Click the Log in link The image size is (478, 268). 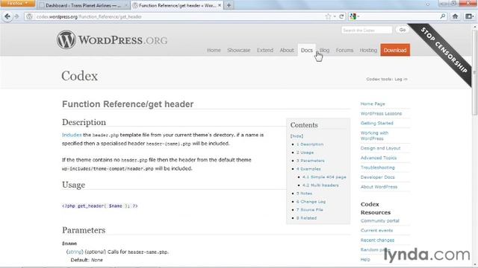(401, 79)
